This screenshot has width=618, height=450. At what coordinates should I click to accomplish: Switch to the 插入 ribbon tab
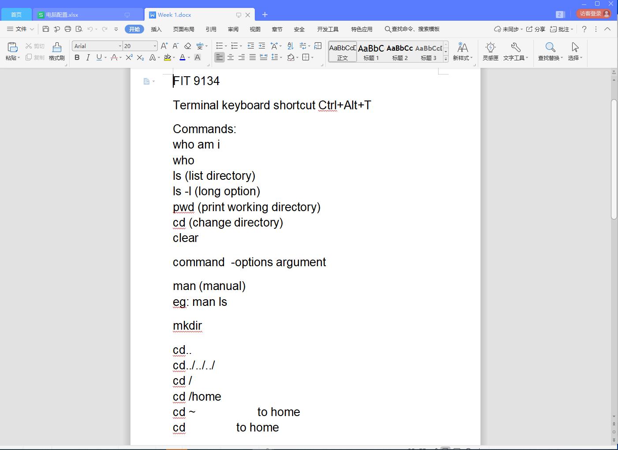[x=156, y=29]
